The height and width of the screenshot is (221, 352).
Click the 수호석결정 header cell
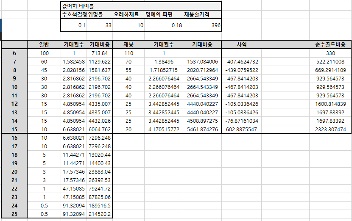point(74,14)
